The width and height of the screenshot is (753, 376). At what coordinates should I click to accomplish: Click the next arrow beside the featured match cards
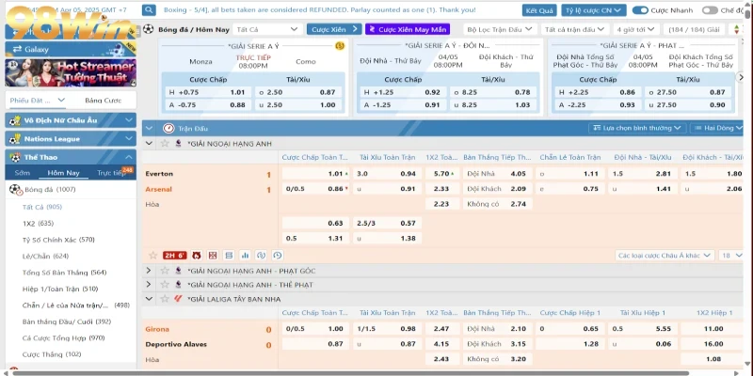pos(741,77)
